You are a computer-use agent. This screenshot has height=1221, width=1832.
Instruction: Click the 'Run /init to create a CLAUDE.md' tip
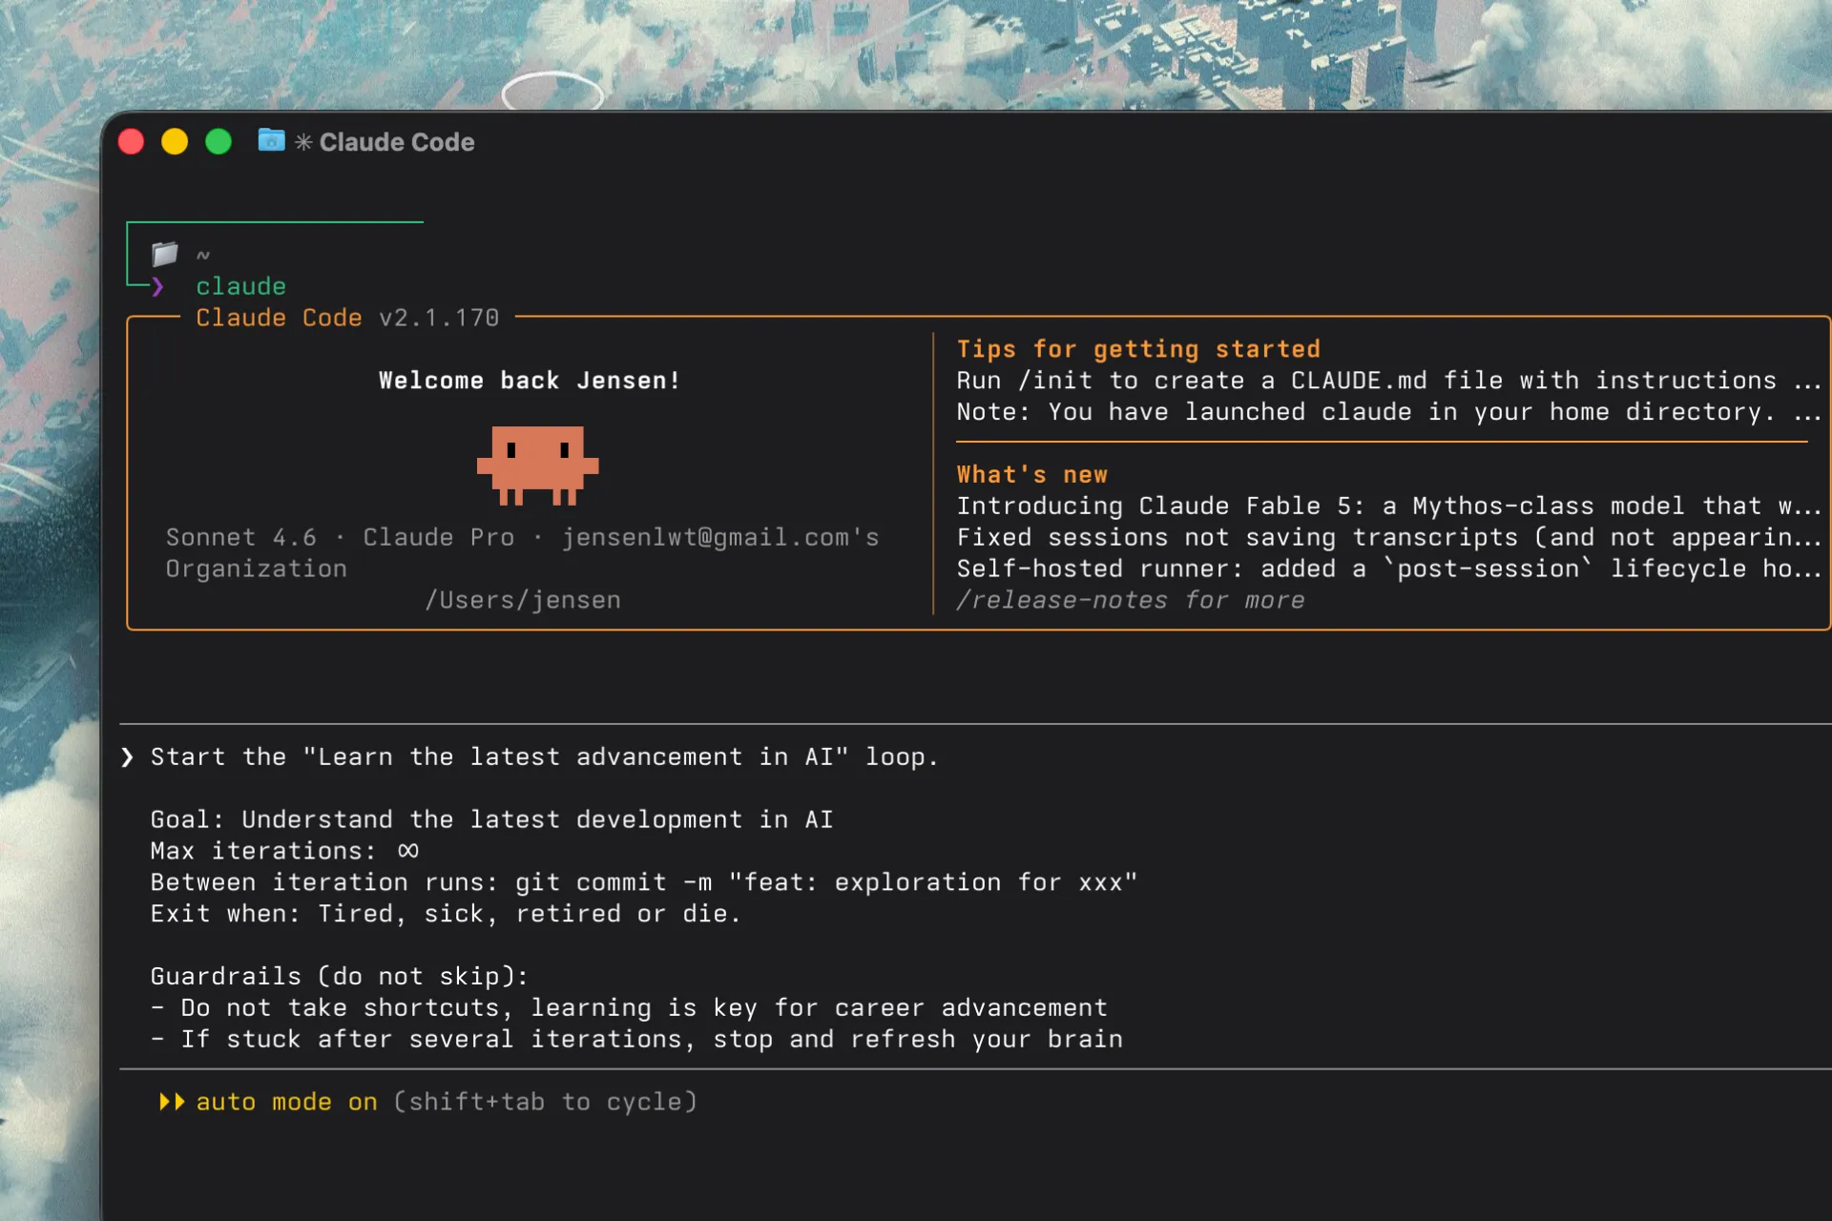[x=1389, y=381]
